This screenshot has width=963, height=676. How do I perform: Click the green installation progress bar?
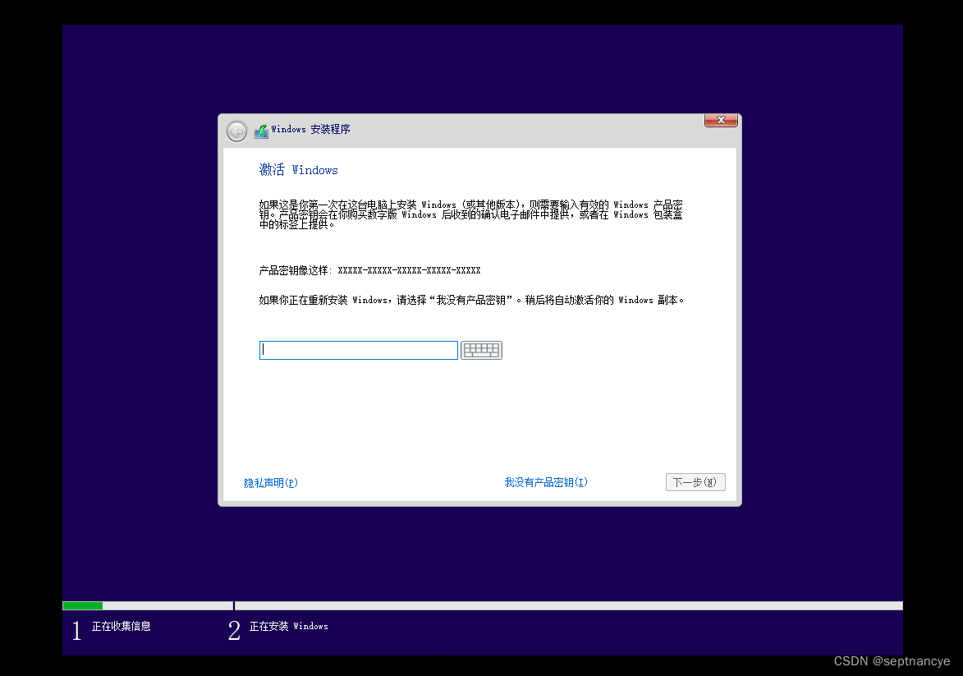(x=83, y=606)
